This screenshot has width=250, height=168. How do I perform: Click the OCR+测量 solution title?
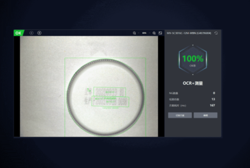192,83
